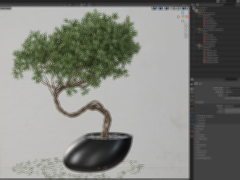Enable the Simplify checkbox

[x=197, y=135]
